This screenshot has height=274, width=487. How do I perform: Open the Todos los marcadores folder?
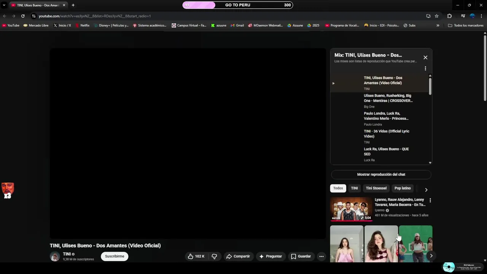point(466,25)
